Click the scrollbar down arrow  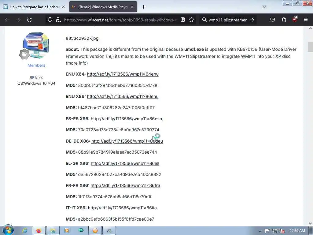click(x=310, y=223)
